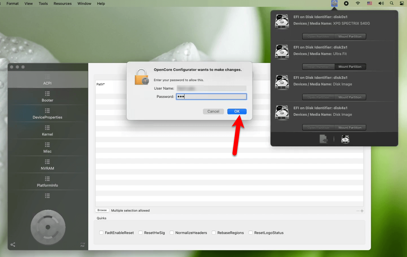Open the Window menu
Image resolution: width=407 pixels, height=257 pixels.
(84, 3)
